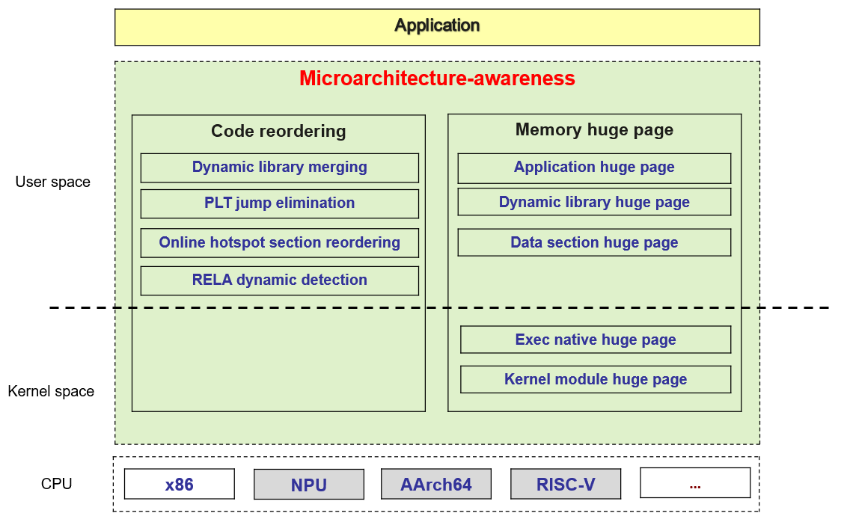Click the yellow Application box
Screen dimensions: 850x525
pyautogui.click(x=437, y=27)
